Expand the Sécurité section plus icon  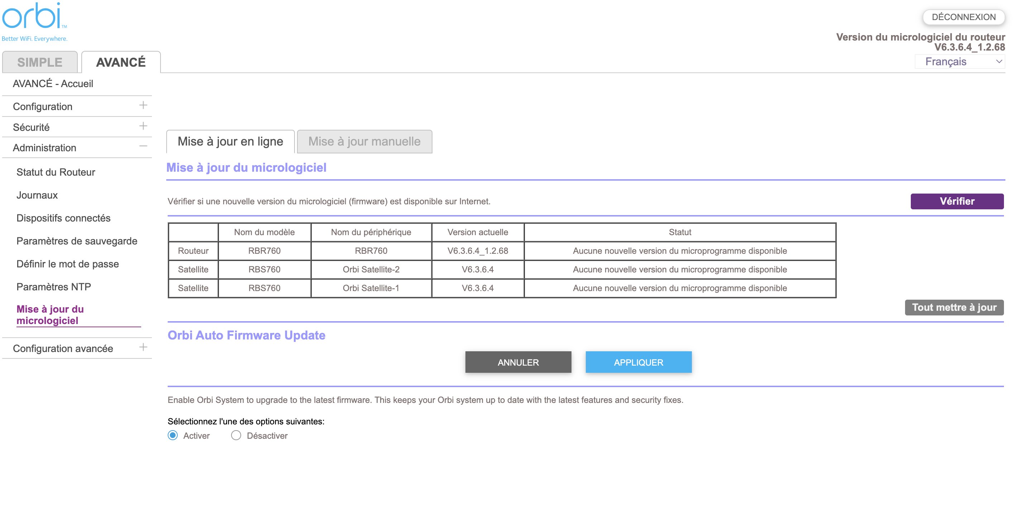143,126
